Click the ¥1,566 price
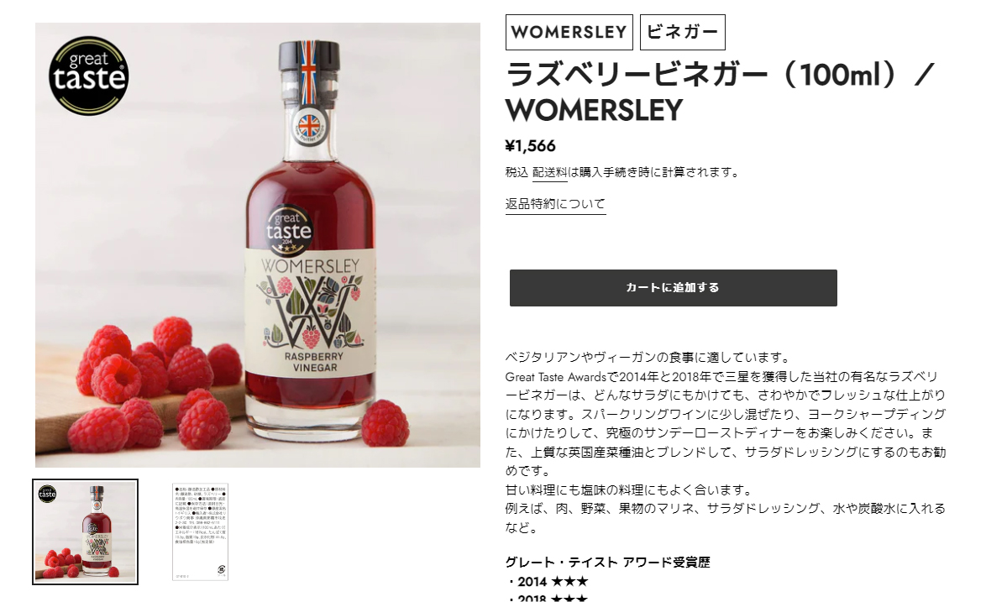 click(x=530, y=146)
